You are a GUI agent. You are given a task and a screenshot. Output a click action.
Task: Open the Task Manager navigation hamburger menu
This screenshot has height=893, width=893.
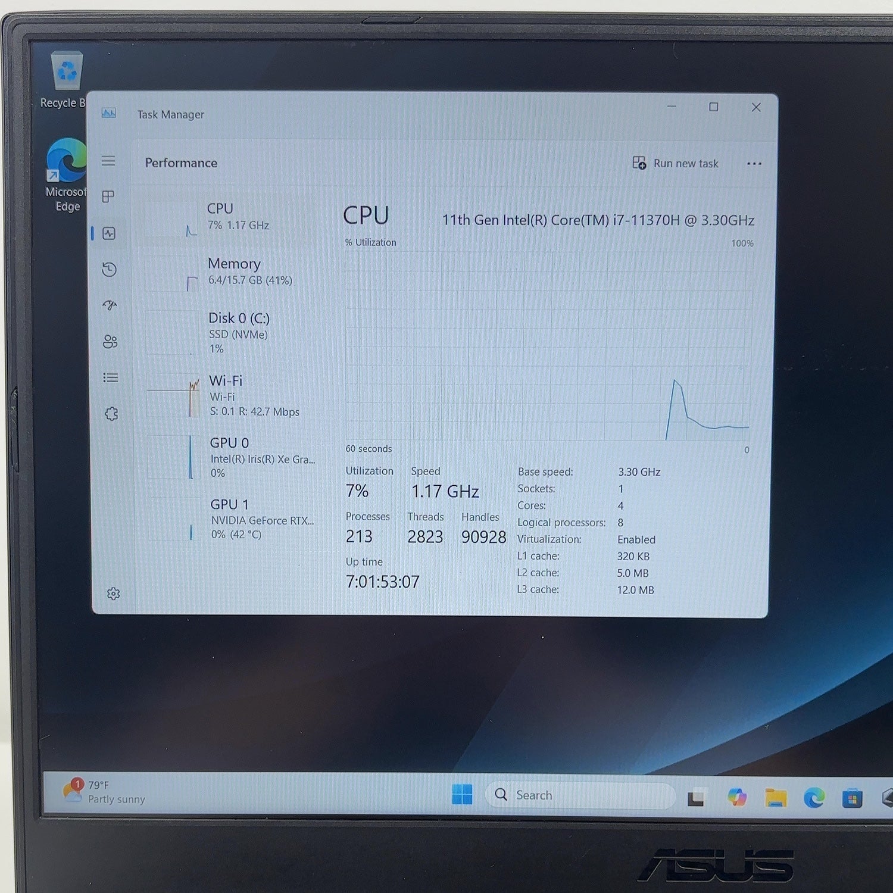(x=108, y=161)
